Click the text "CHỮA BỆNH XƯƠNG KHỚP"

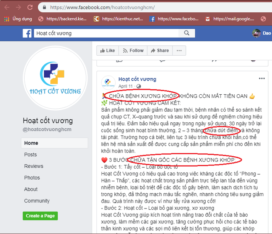point(143,96)
